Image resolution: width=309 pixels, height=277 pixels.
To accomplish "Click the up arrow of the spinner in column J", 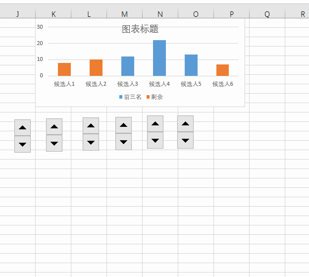I will (22, 127).
